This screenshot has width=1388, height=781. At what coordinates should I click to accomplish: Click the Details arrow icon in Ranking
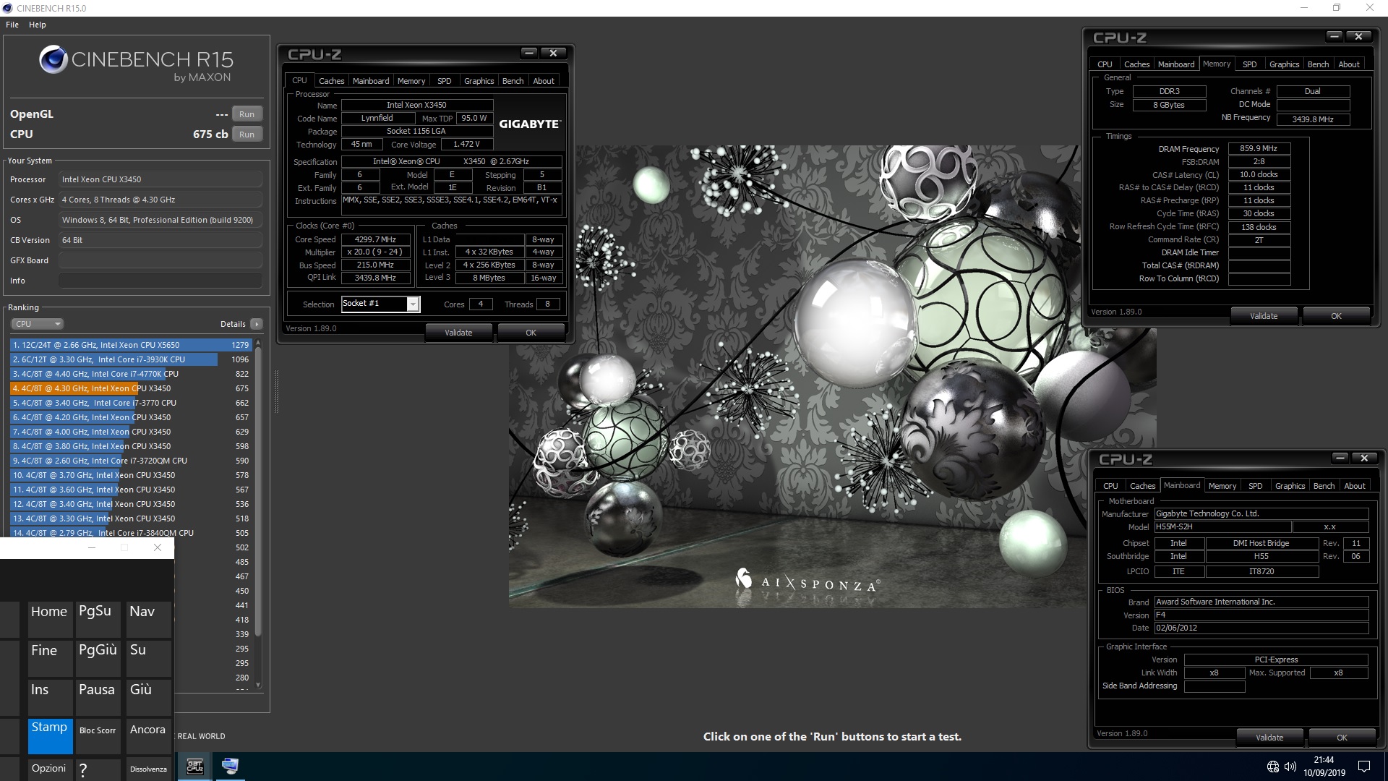click(x=257, y=324)
